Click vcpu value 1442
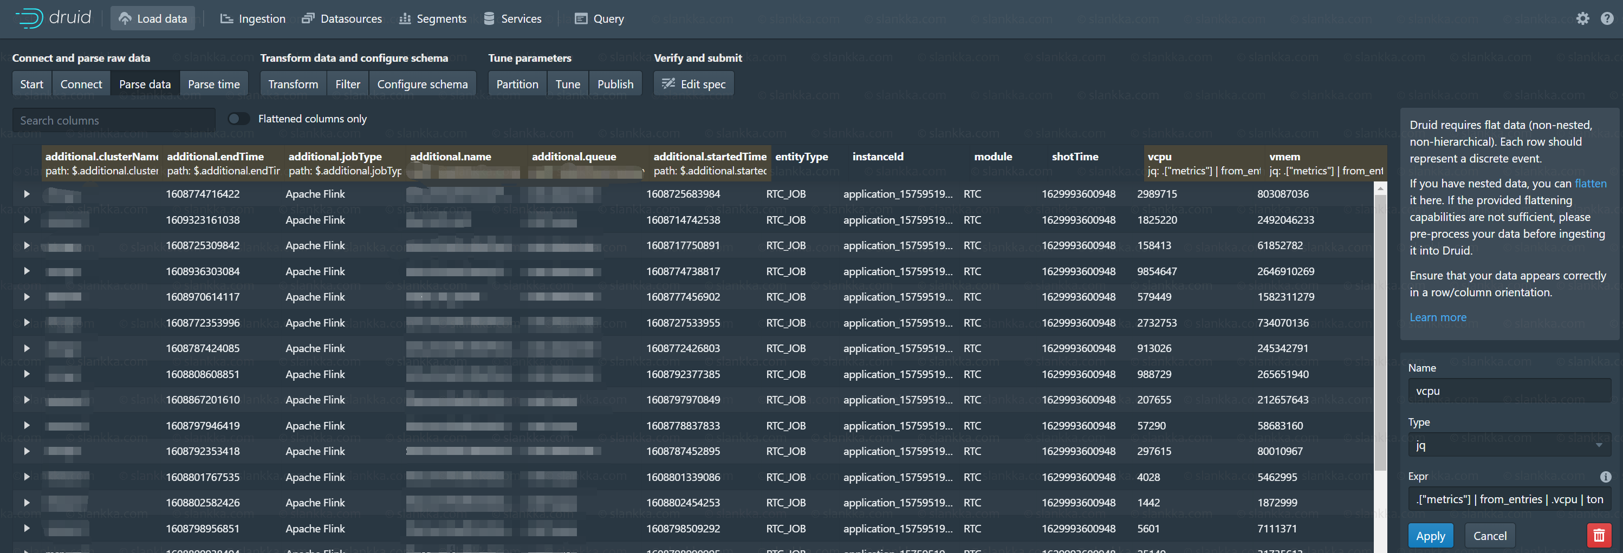Viewport: 1623px width, 553px height. (1148, 503)
